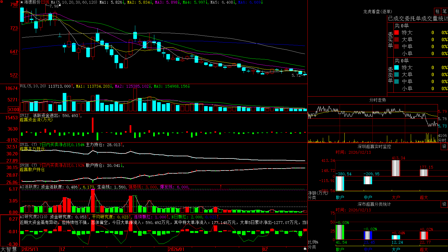Click the 大智慧 logo at bottom left
This screenshot has width=448, height=252.
9,249
